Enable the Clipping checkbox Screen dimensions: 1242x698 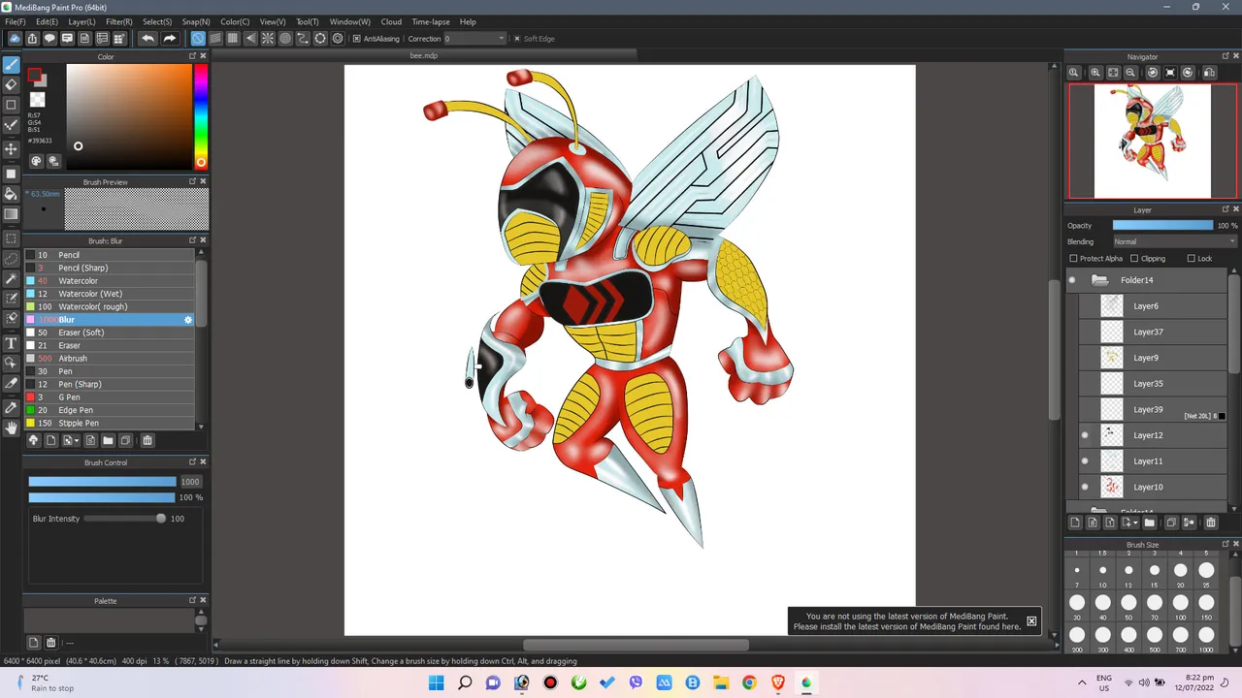tap(1134, 259)
